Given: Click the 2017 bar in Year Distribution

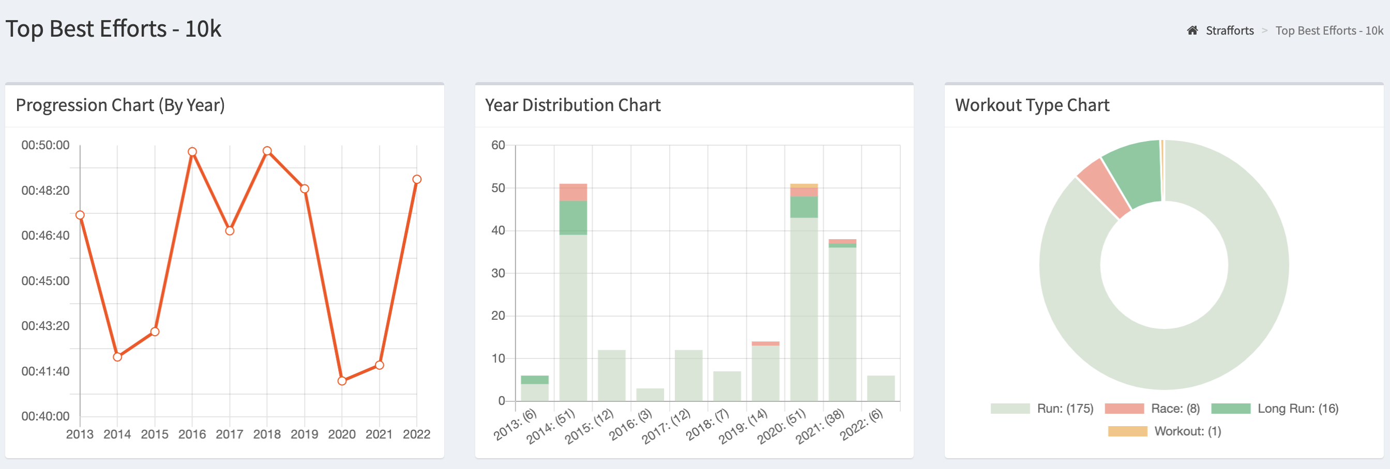Looking at the screenshot, I should [x=688, y=375].
